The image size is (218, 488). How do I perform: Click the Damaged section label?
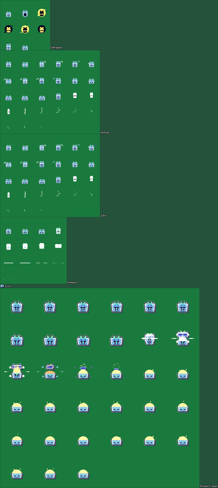56,48
